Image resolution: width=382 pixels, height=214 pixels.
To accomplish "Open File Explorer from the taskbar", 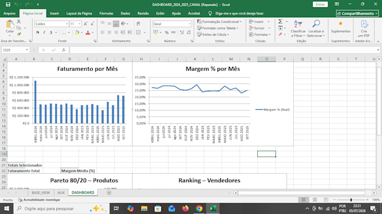I will point(144,208).
